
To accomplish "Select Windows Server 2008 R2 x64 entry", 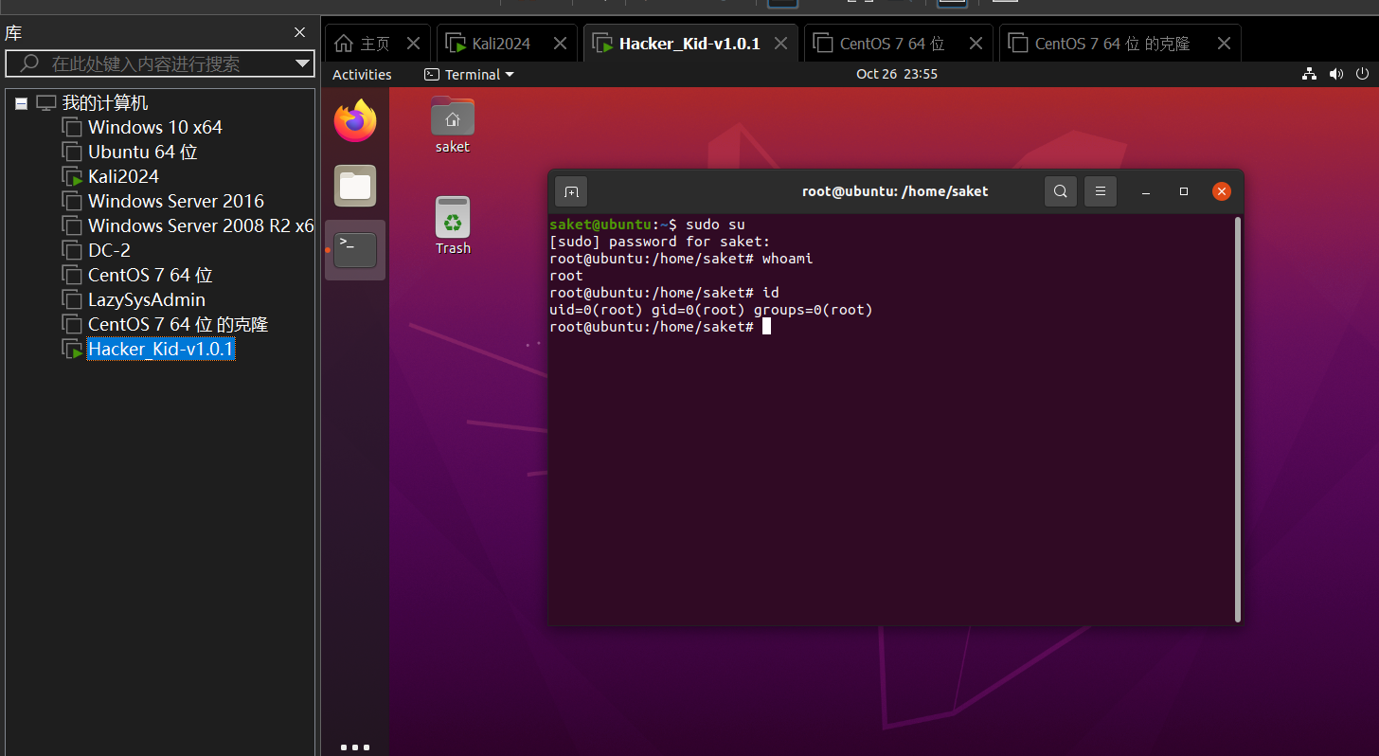I will click(x=201, y=225).
